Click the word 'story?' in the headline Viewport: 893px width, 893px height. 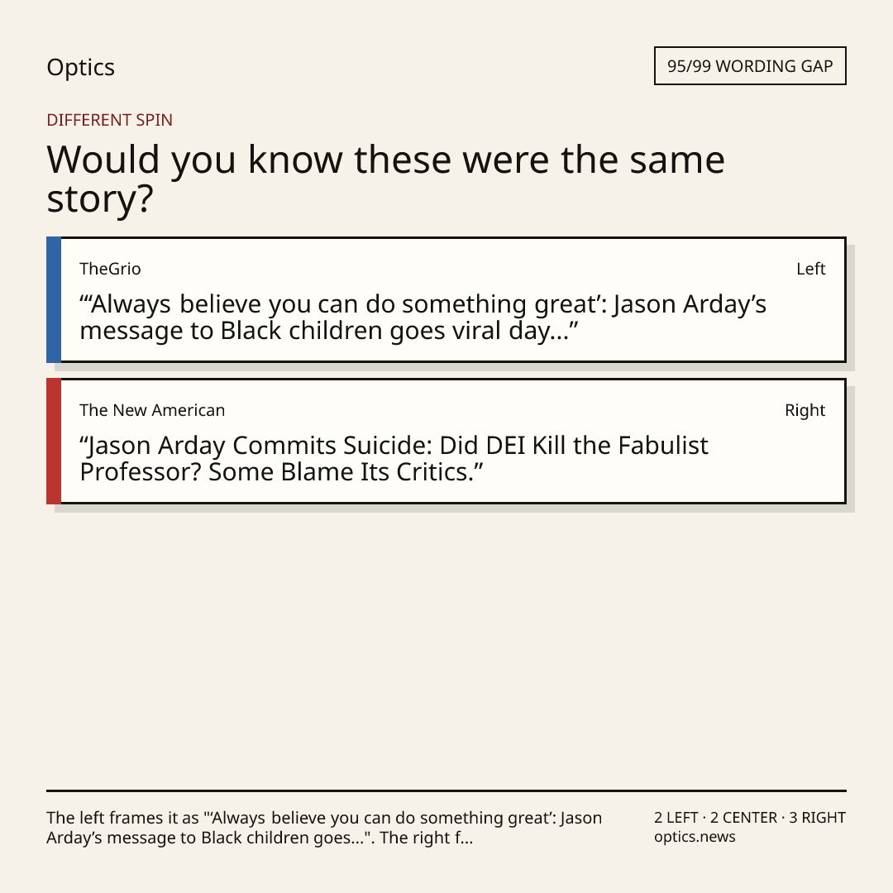[x=100, y=199]
